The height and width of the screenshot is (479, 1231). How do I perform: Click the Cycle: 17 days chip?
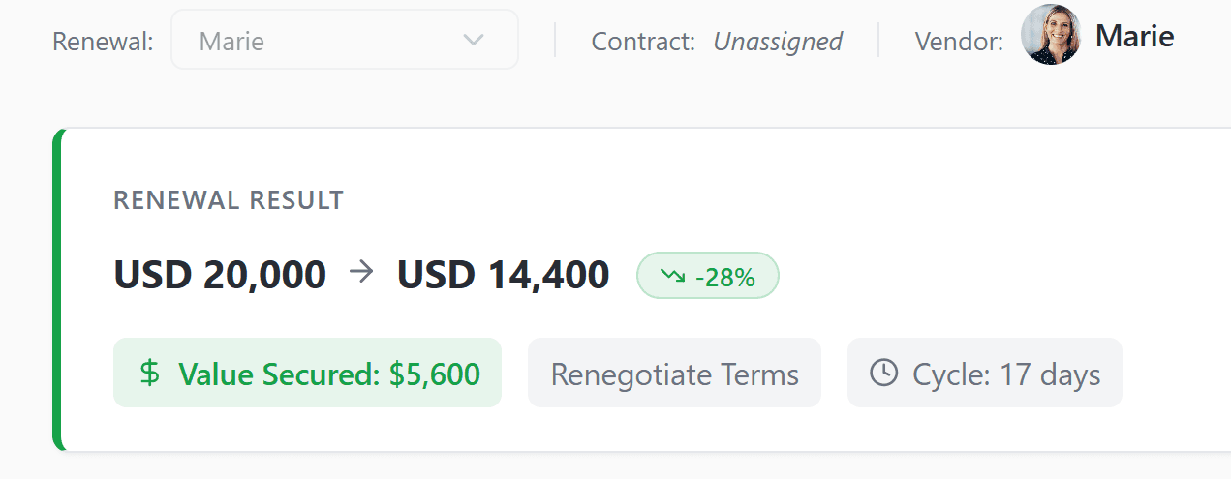point(984,374)
